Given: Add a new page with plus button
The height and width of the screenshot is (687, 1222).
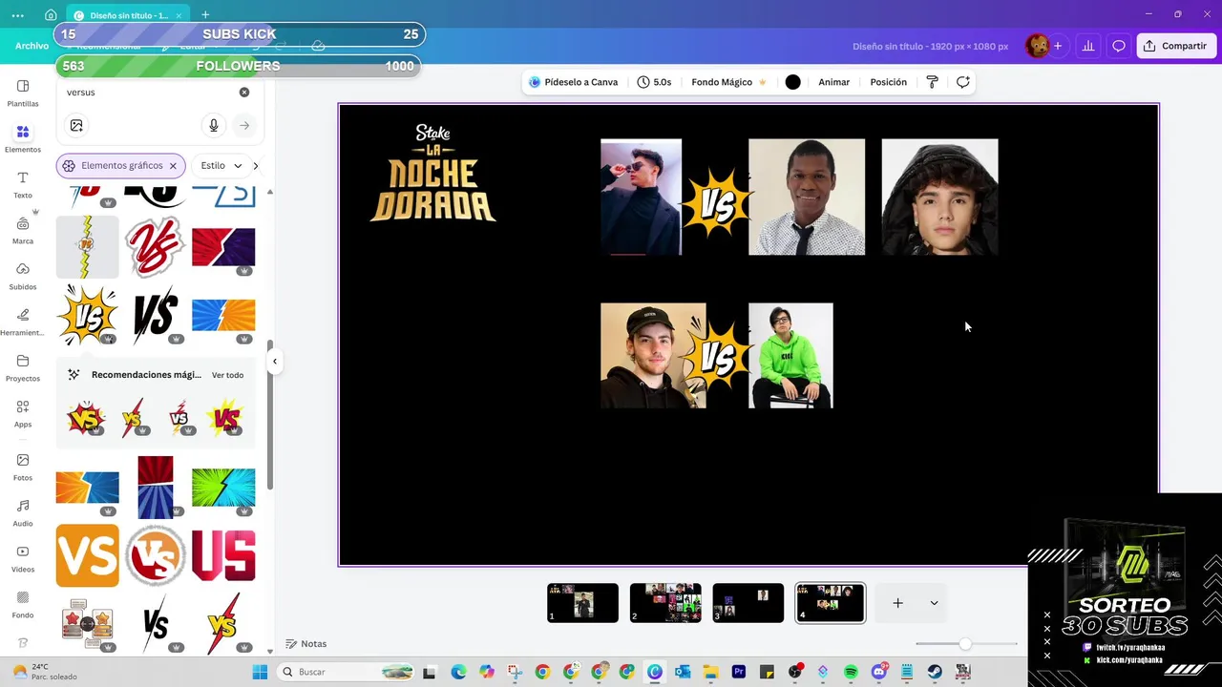Looking at the screenshot, I should tap(897, 603).
